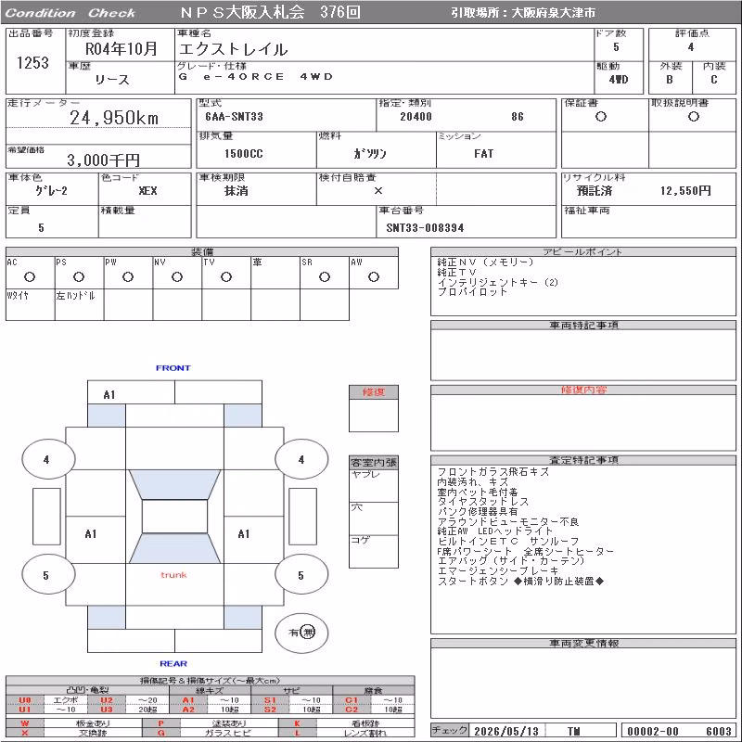Click the 修復 repair header box
This screenshot has width=742, height=742.
coord(374,392)
